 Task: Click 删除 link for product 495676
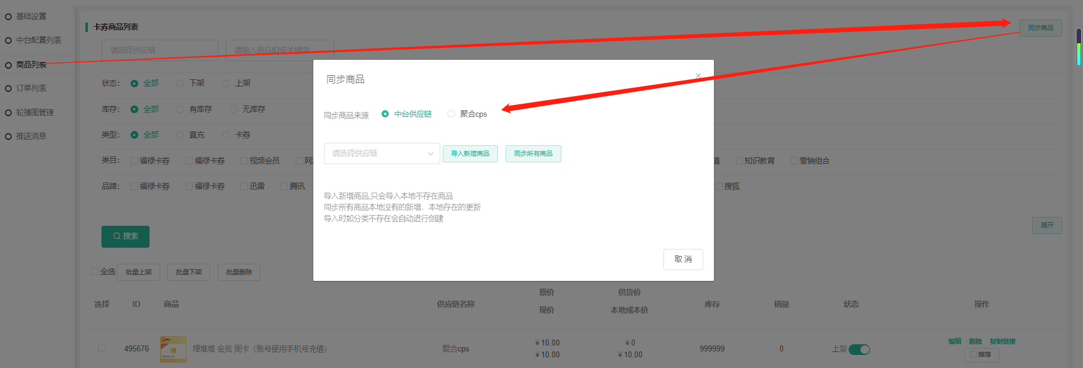(975, 341)
